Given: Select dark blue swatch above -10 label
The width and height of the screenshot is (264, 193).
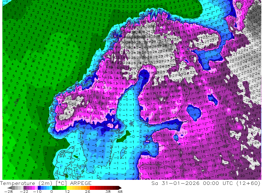Looking at the screenshot, I should coord(39,188).
